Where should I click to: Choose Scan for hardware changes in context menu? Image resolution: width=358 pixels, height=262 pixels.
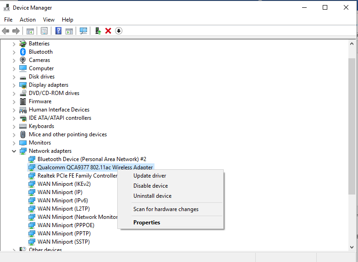tap(171, 209)
